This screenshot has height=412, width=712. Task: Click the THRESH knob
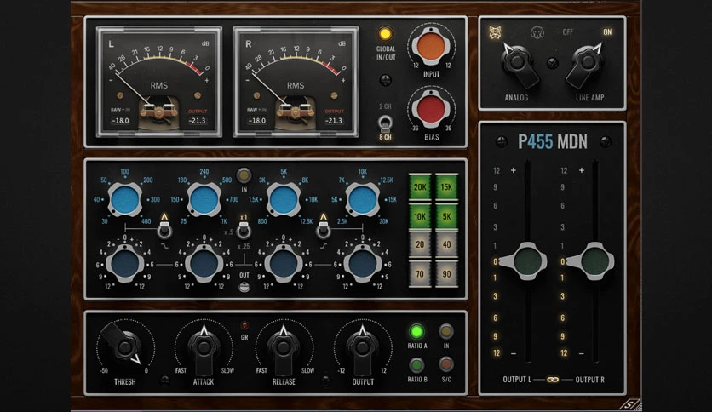(124, 346)
